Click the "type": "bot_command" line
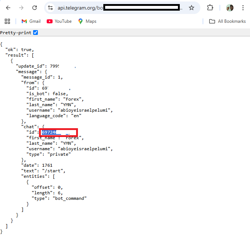Viewport: 250px width, 245px height. (x=59, y=198)
